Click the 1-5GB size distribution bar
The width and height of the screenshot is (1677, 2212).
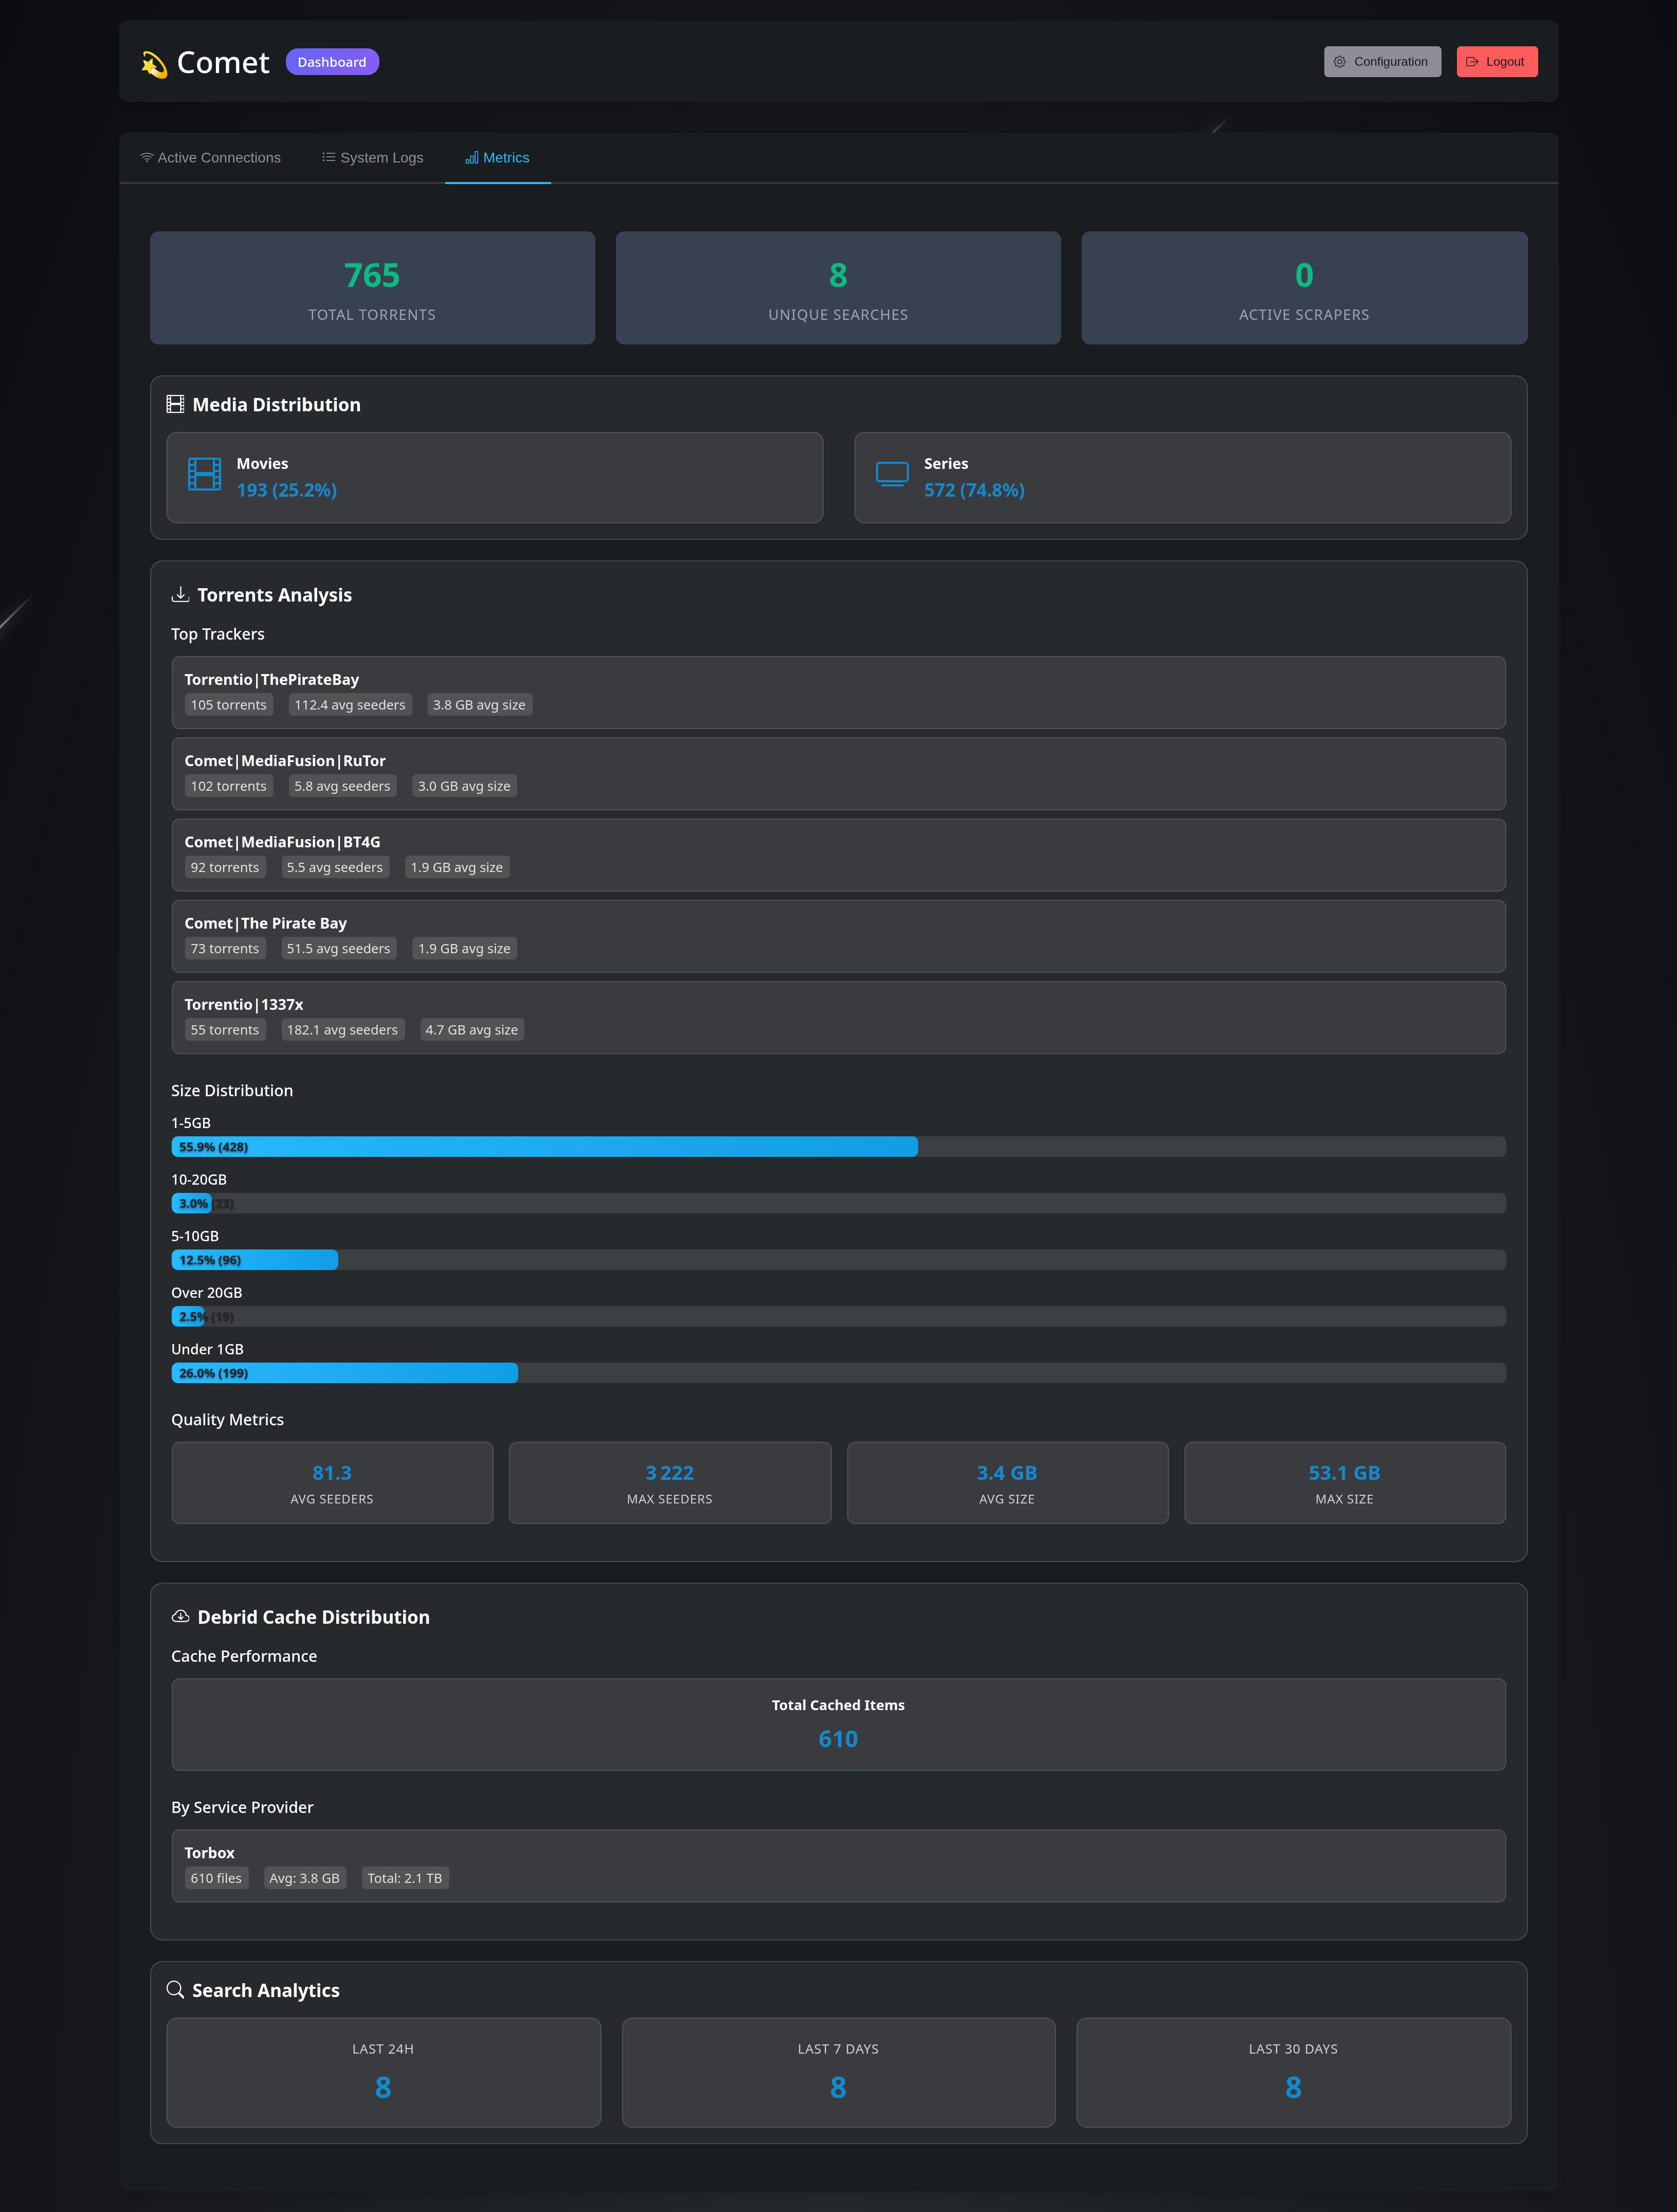point(544,1147)
